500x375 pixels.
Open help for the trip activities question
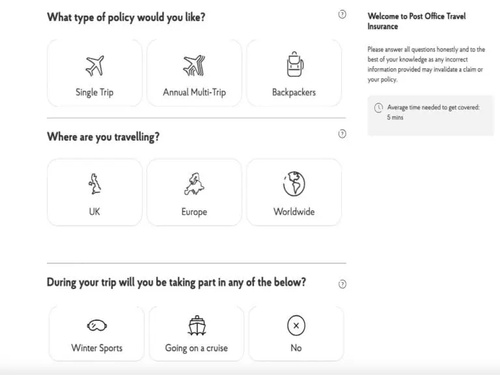pos(342,284)
